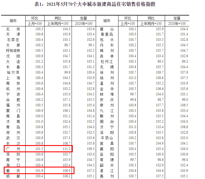Select the 广州 city cell
205x179 pixels.
tap(13, 149)
